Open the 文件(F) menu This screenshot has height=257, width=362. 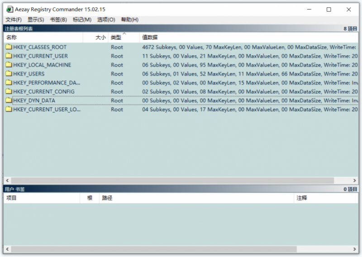14,19
